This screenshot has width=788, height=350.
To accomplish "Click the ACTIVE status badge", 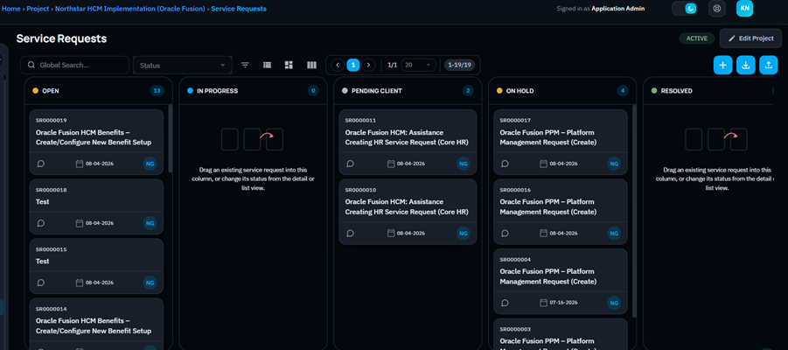I will coord(697,38).
